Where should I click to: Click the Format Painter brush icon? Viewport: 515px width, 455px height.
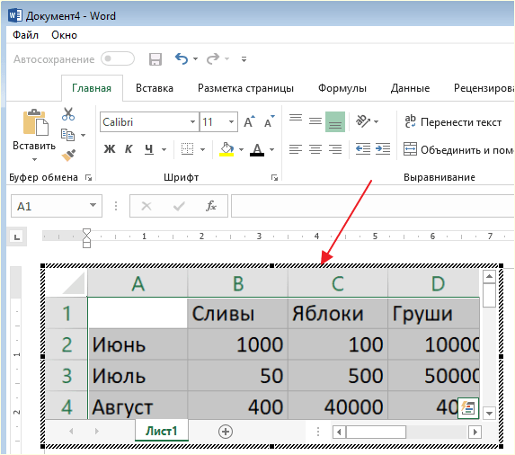click(x=68, y=155)
